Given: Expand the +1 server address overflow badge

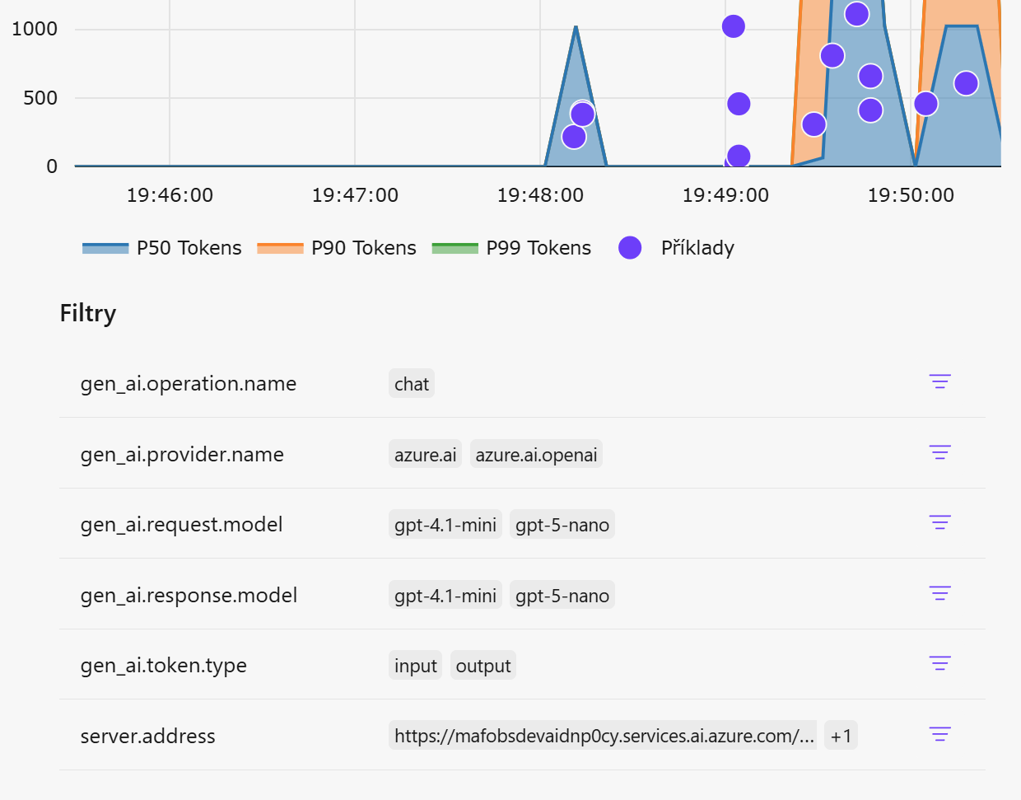Looking at the screenshot, I should click(x=841, y=736).
